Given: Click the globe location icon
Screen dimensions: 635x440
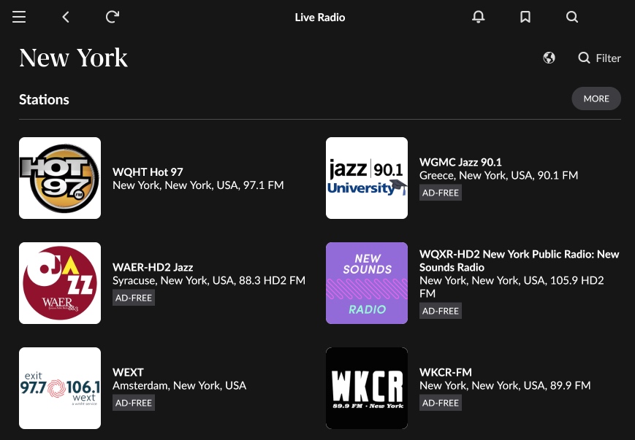Looking at the screenshot, I should (x=549, y=58).
